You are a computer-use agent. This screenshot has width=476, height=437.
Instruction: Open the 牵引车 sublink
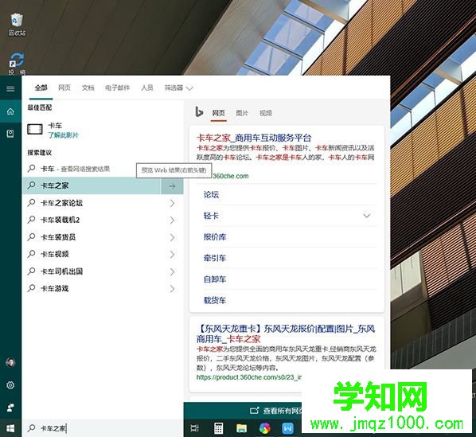[215, 258]
